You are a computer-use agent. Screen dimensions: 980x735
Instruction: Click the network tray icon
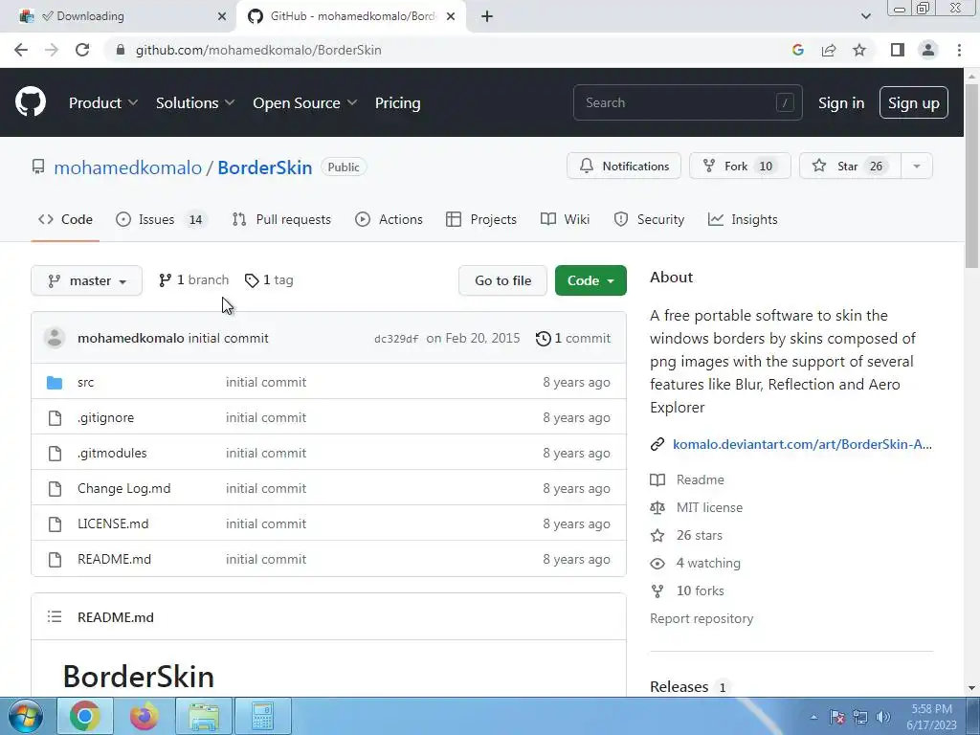[860, 717]
